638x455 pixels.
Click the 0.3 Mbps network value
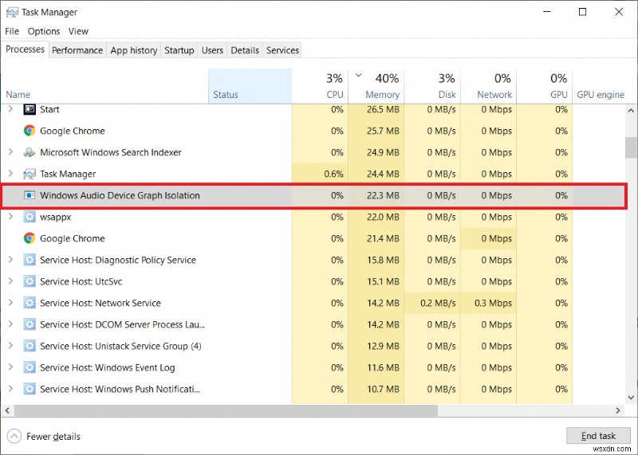(493, 304)
